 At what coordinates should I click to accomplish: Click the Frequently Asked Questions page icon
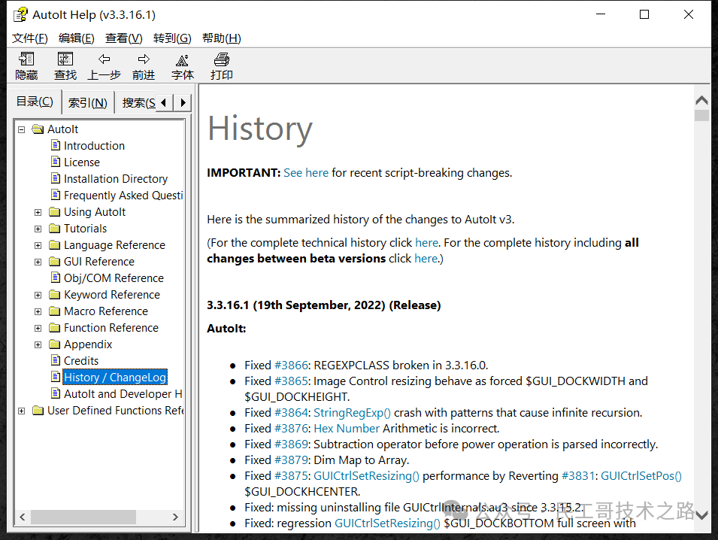56,195
